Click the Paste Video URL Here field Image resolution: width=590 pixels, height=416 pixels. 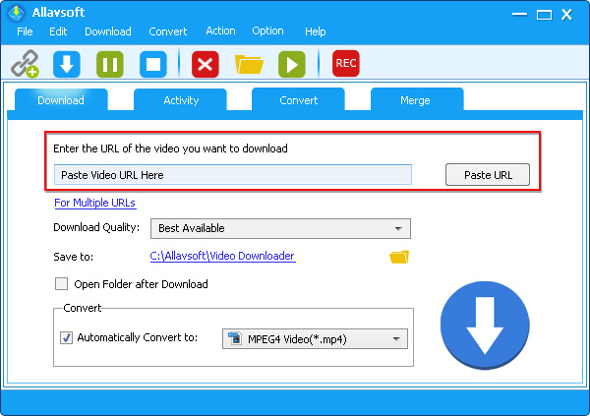233,175
